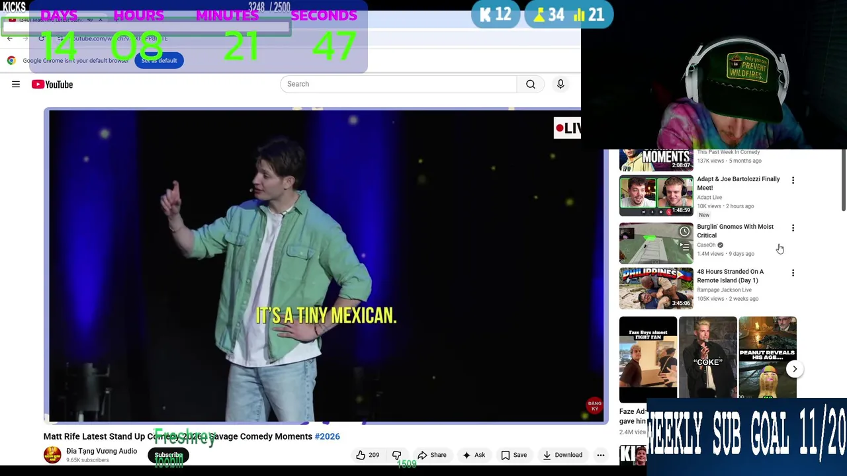This screenshot has width=847, height=476.
Task: Set Chrome as default browser
Action: (x=159, y=60)
